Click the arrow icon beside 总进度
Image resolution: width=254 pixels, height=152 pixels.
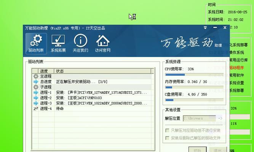pyautogui.click(x=36, y=82)
